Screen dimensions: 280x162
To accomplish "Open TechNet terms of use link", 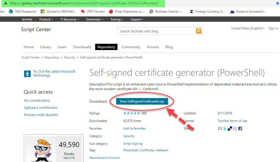I will coord(232,121).
